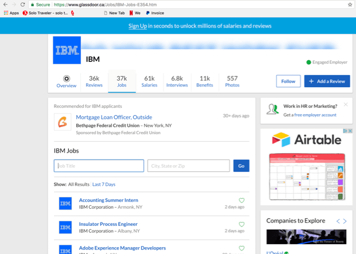Click the free employer account link
Viewport: 356px width, 254px height.
coord(315,115)
